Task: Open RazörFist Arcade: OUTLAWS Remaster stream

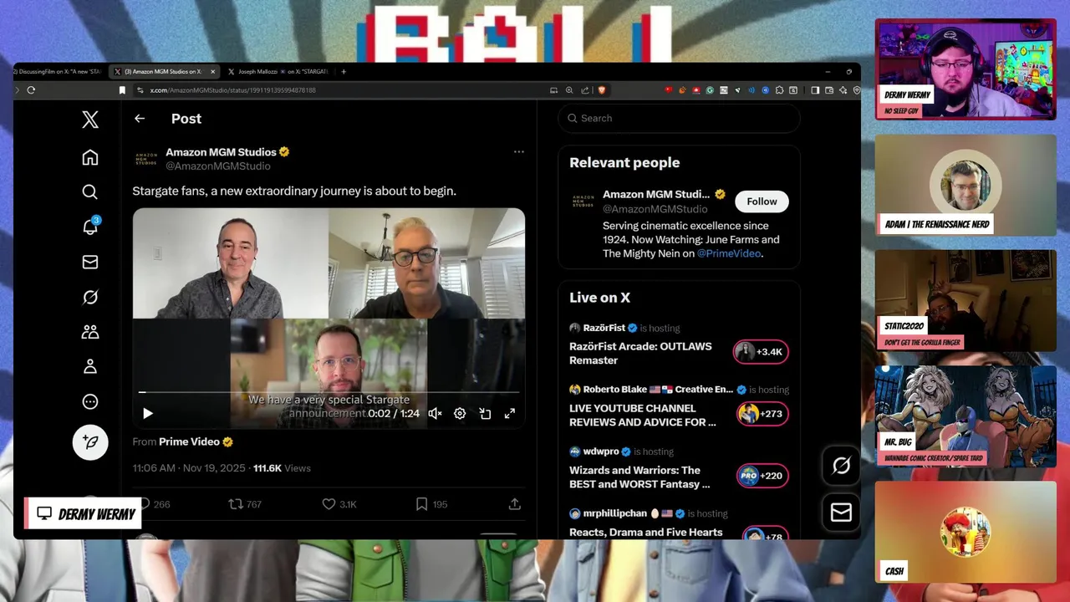Action: [x=640, y=353]
